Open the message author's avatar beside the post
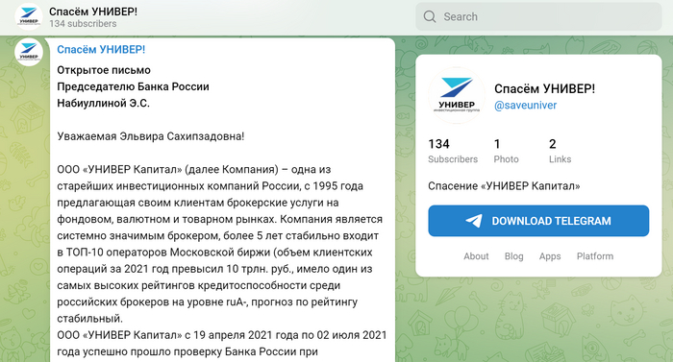The width and height of the screenshot is (673, 362). pos(29,52)
